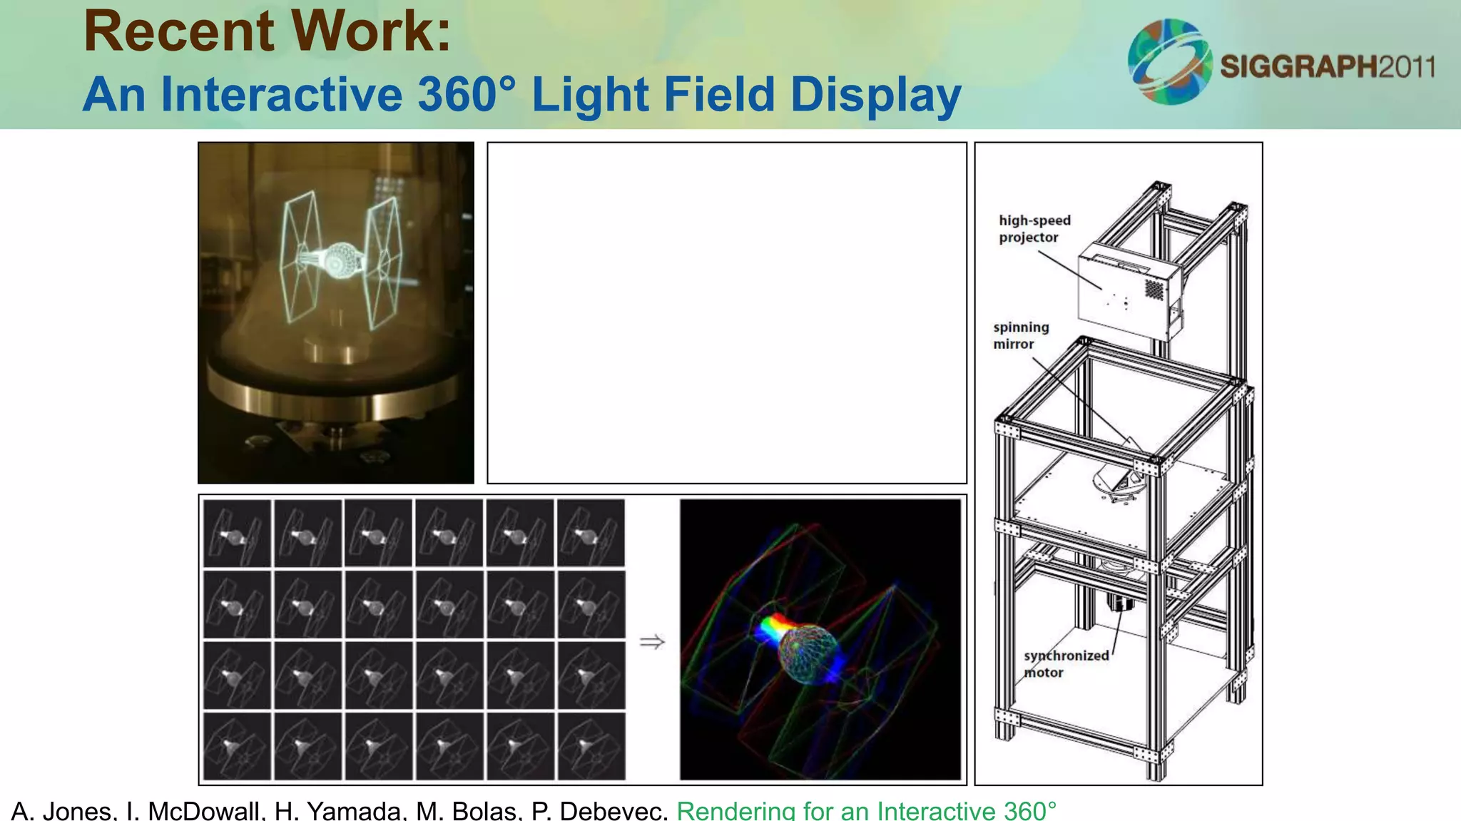This screenshot has width=1461, height=821.
Task: Click the 'high-speed projector' label
Action: point(1034,229)
